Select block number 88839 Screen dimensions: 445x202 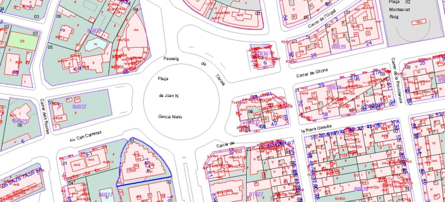(x=338, y=47)
